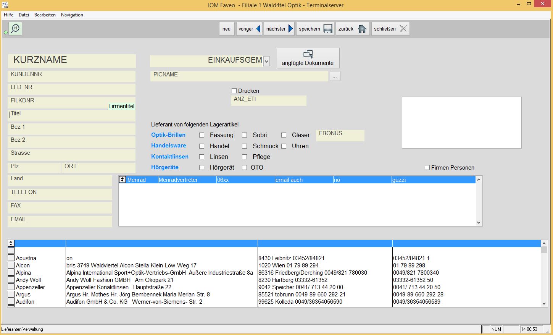Viewport: 553px width, 335px height.
Task: Go to previous record with voriger arrow
Action: (258, 29)
